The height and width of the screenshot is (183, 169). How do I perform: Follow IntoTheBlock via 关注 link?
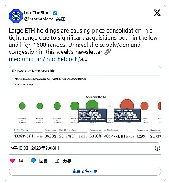tap(61, 19)
